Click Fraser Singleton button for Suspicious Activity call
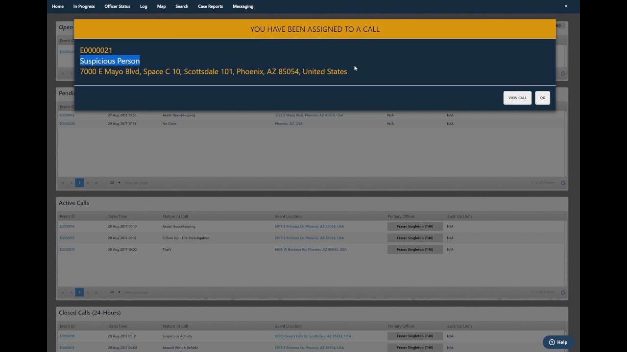 [x=415, y=336]
